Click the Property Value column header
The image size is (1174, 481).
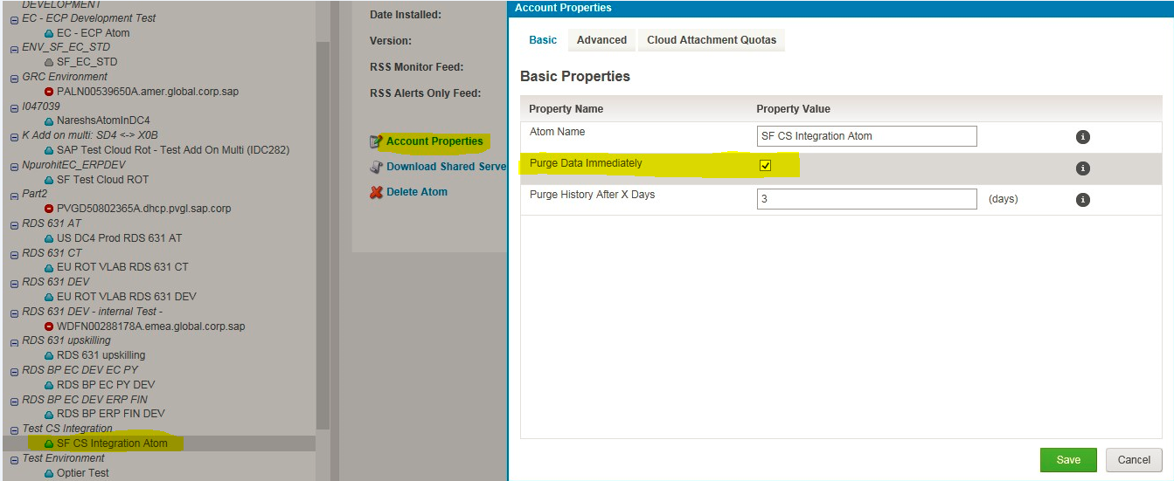[793, 109]
